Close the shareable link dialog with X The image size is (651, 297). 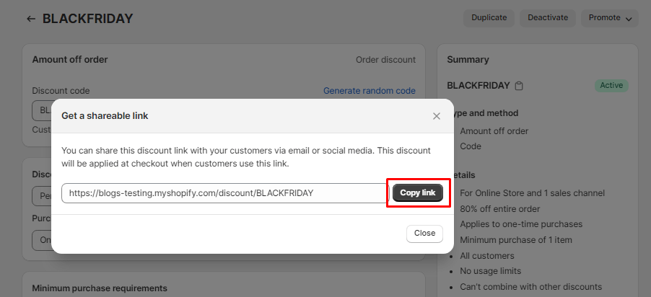coord(436,116)
